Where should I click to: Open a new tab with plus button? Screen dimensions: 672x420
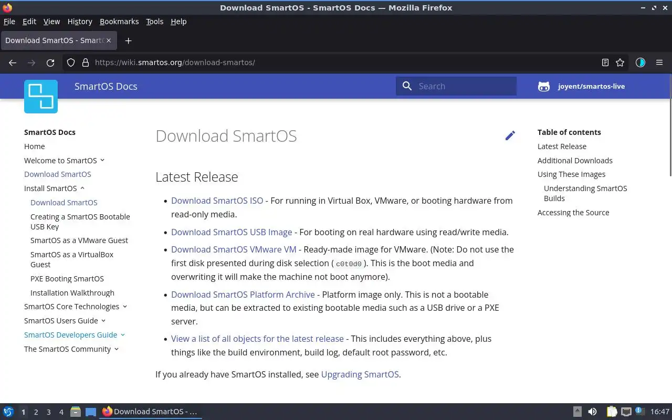[128, 40]
